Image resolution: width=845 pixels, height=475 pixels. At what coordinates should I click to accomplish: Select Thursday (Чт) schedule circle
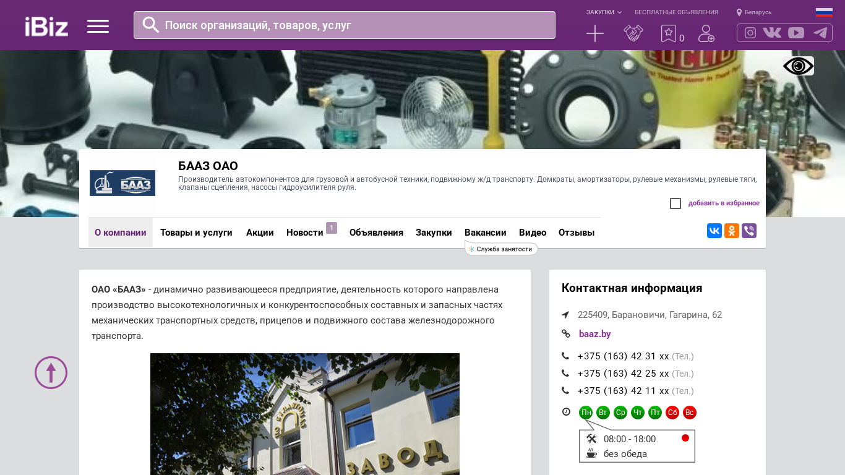(x=638, y=413)
